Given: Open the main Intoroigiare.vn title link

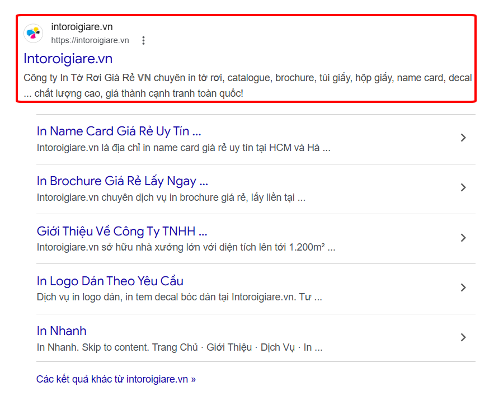Looking at the screenshot, I should (x=68, y=59).
